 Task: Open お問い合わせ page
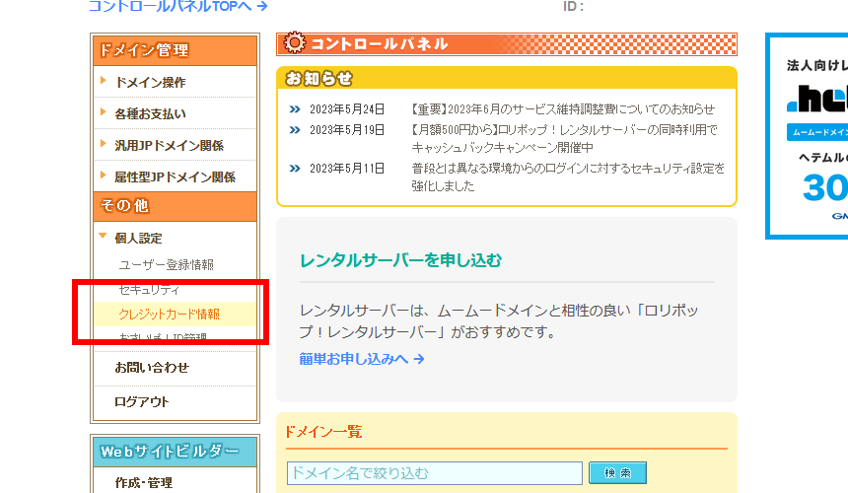(x=152, y=367)
